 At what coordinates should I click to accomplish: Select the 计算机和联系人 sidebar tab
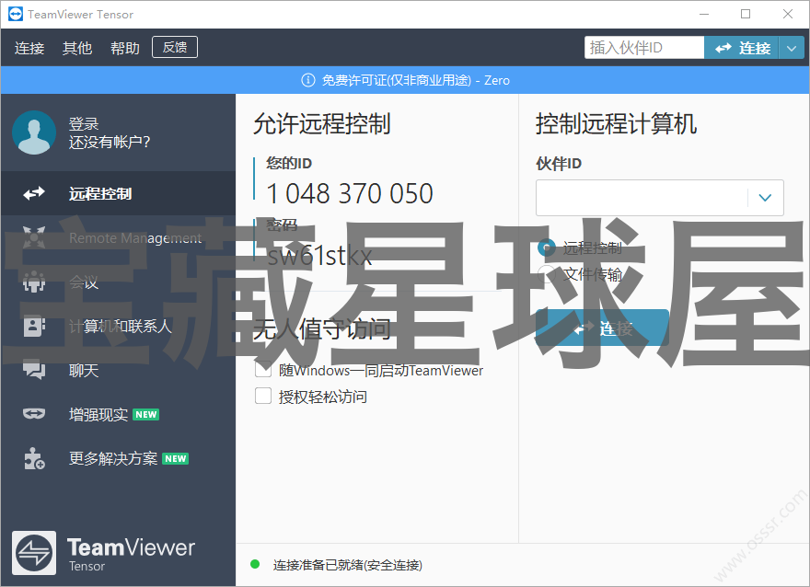tap(119, 326)
